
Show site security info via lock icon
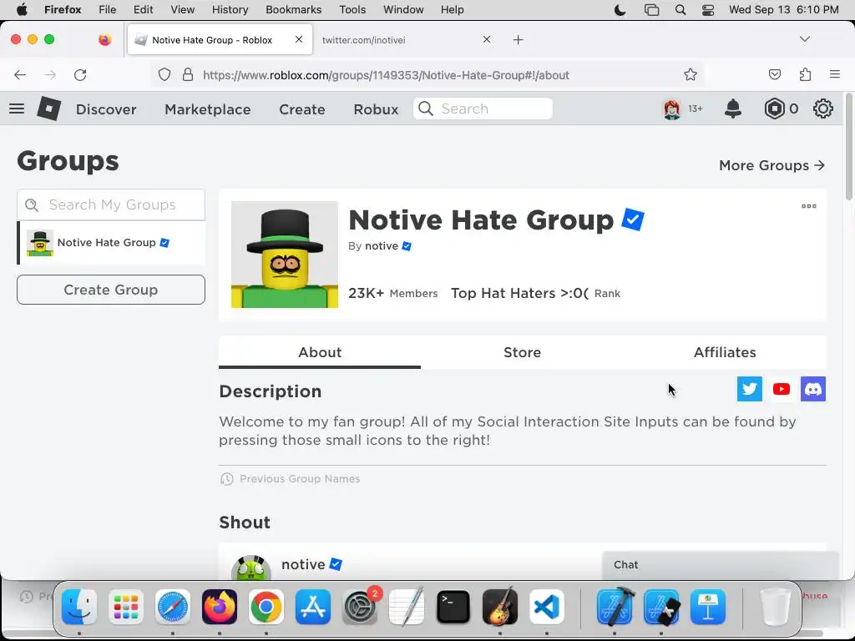[188, 74]
